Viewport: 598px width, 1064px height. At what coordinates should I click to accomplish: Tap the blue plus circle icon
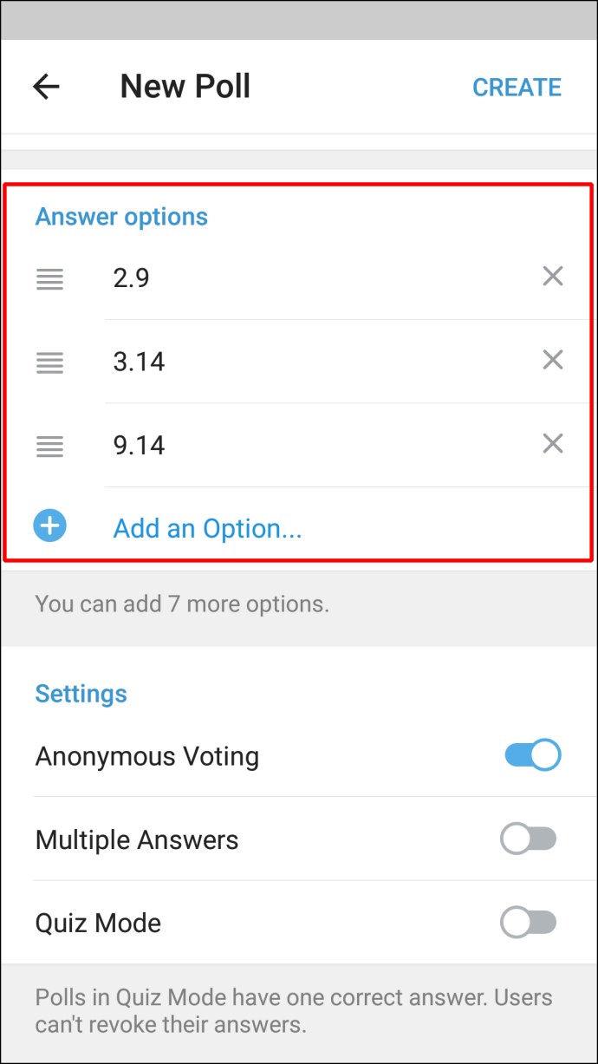[50, 526]
